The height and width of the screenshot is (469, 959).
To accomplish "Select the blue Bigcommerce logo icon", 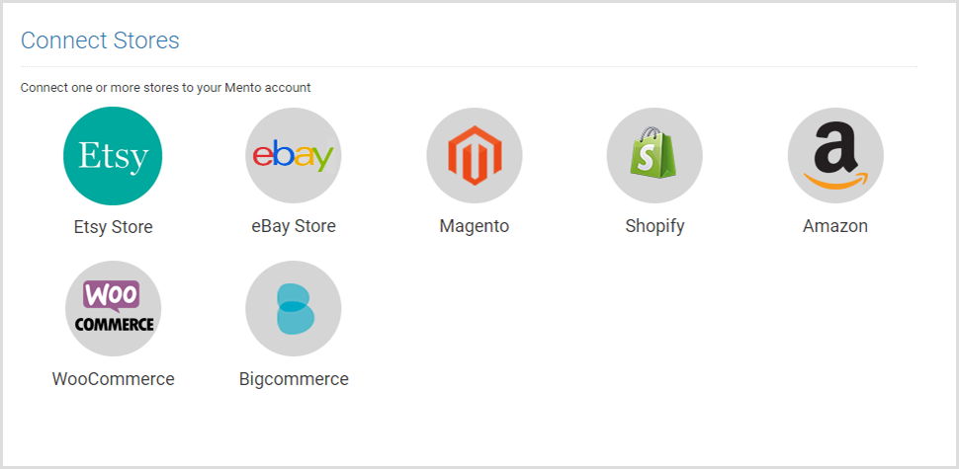I will point(294,308).
